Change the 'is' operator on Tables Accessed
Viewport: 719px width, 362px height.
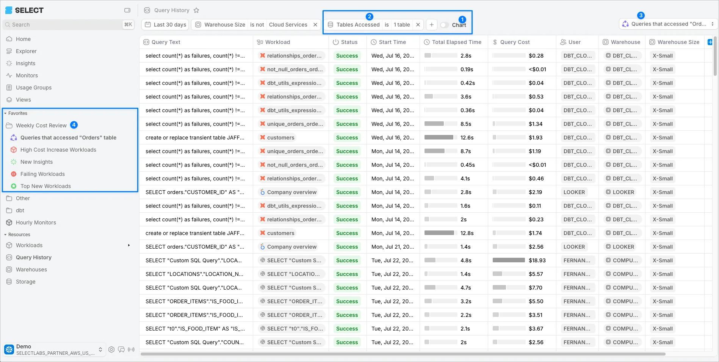tap(387, 25)
